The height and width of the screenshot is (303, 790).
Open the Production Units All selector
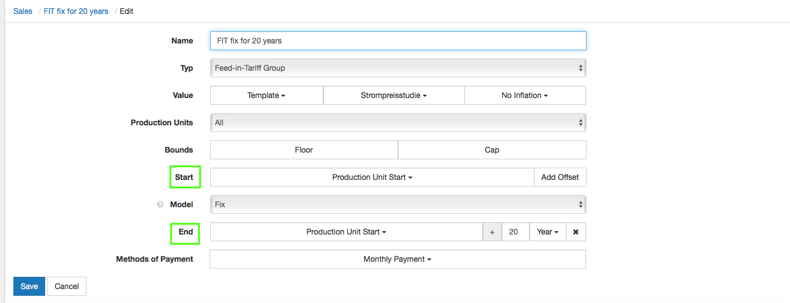click(398, 123)
